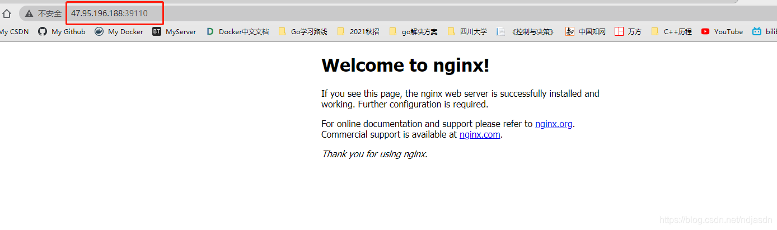Click the 'Thank you for using nginx.' text

point(375,154)
